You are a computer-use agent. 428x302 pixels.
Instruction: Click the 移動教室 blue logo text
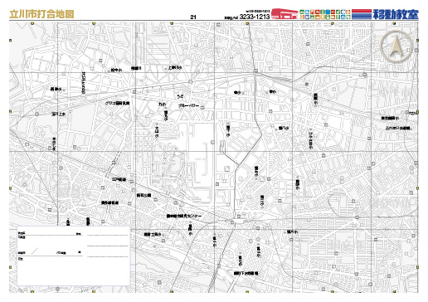[x=396, y=14]
